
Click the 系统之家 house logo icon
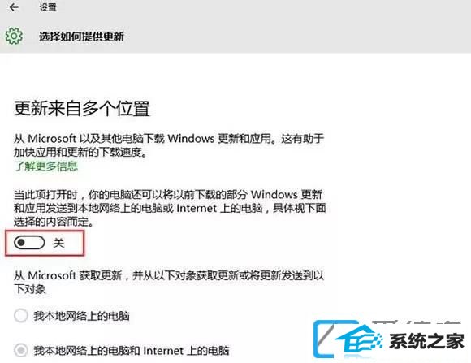(348, 340)
